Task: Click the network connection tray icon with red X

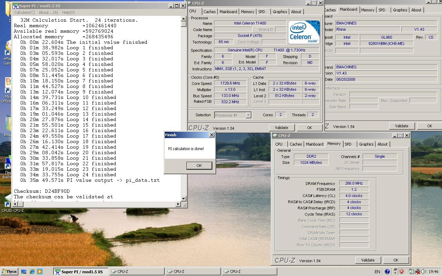Action: [417, 272]
